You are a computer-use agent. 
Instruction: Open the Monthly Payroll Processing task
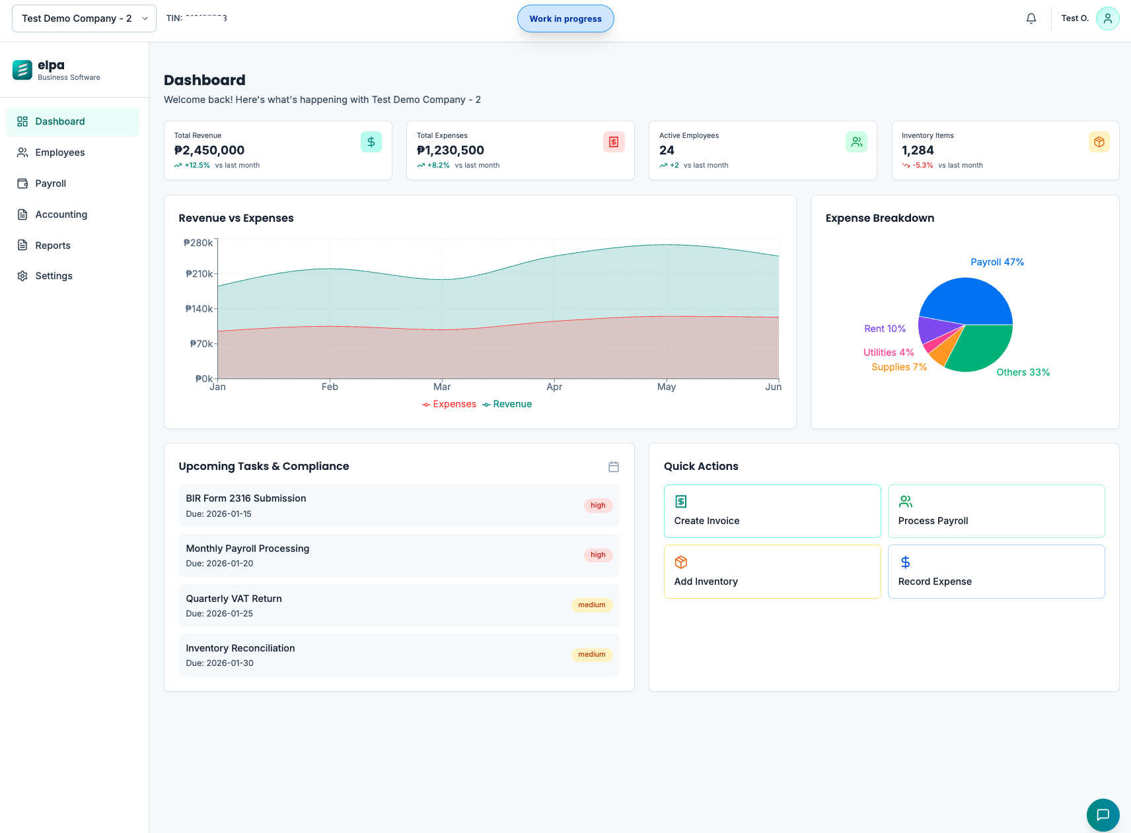coord(399,556)
